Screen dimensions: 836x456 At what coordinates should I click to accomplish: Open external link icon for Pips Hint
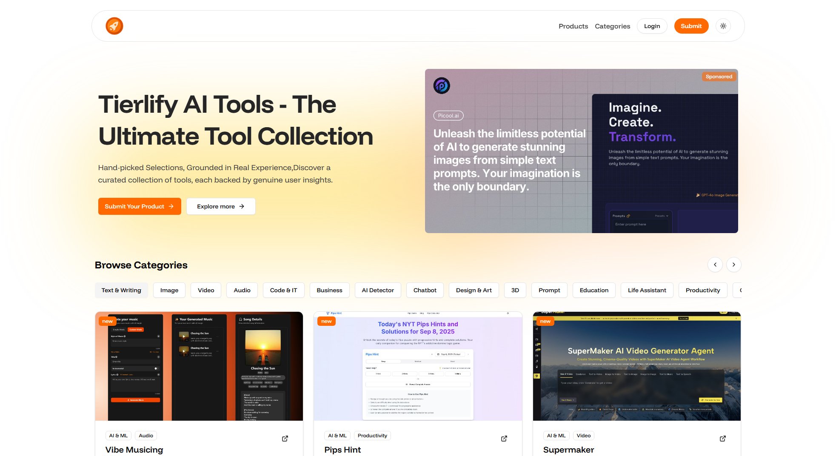504,439
